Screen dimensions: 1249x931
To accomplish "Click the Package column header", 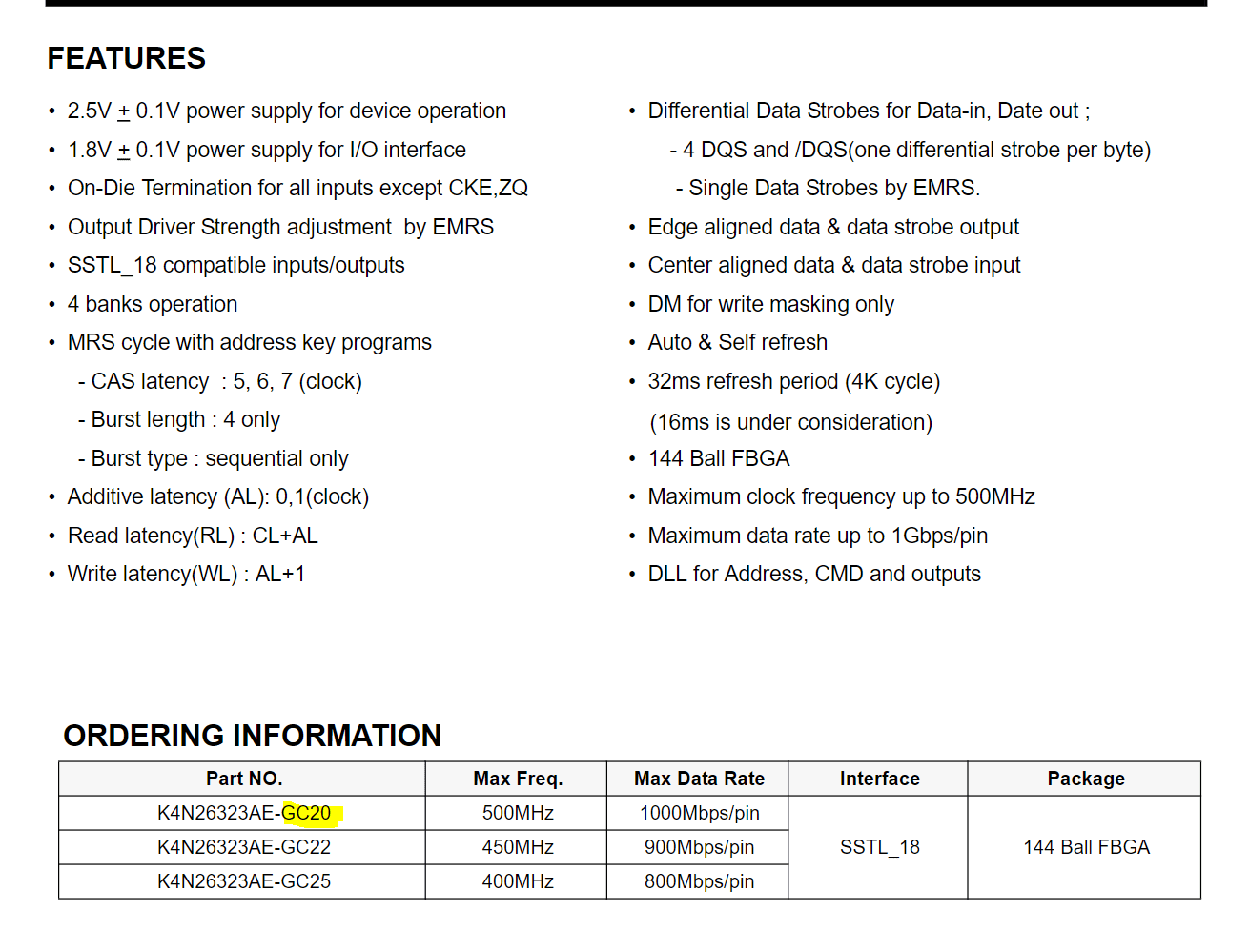I will click(1086, 779).
